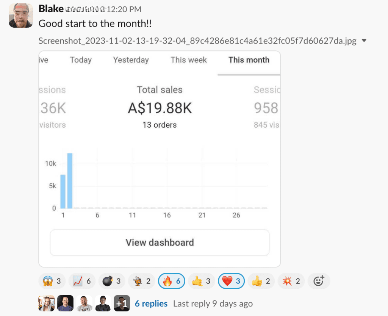Image resolution: width=388 pixels, height=316 pixels.
Task: Switch to the This week tab
Action: coord(188,60)
